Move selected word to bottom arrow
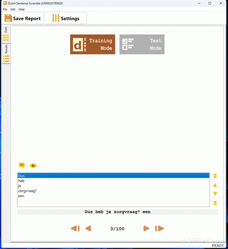228x249 pixels. click(x=215, y=203)
